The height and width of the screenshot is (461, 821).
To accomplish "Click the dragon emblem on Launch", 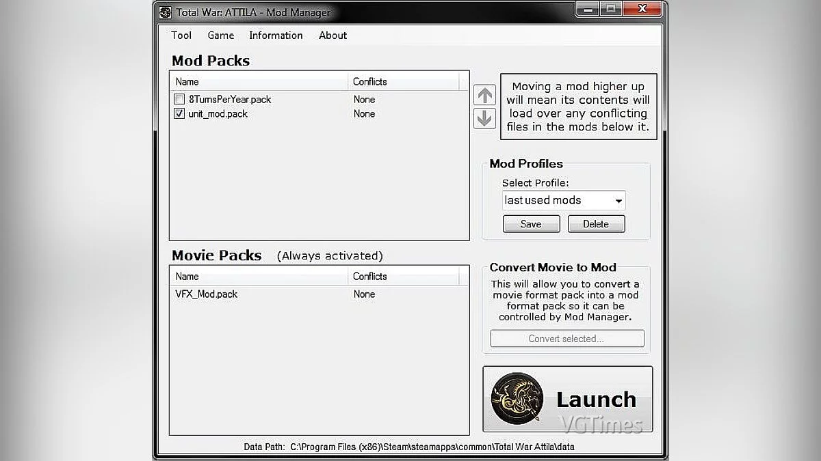I will point(517,399).
